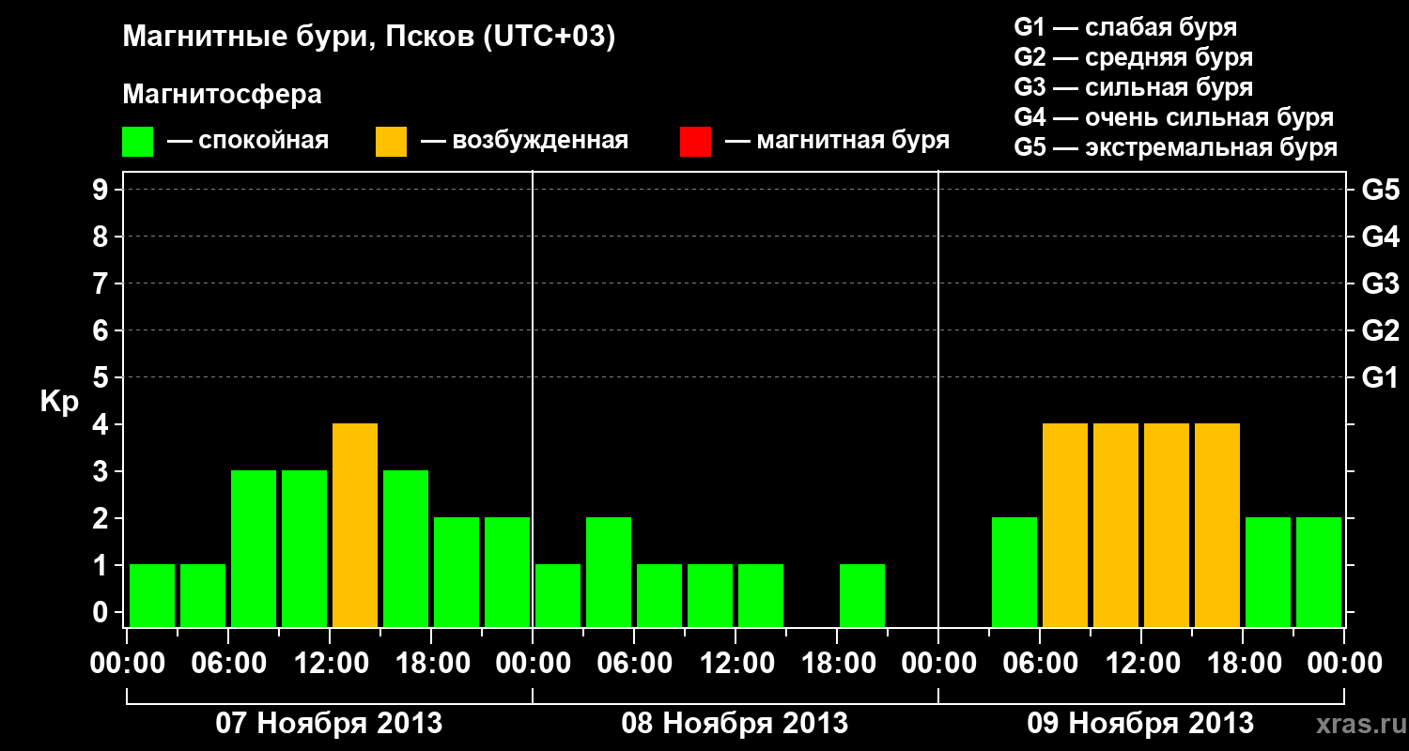This screenshot has width=1409, height=751.
Task: Click the orange excited magnetosphere legend swatch
Action: [x=391, y=142]
